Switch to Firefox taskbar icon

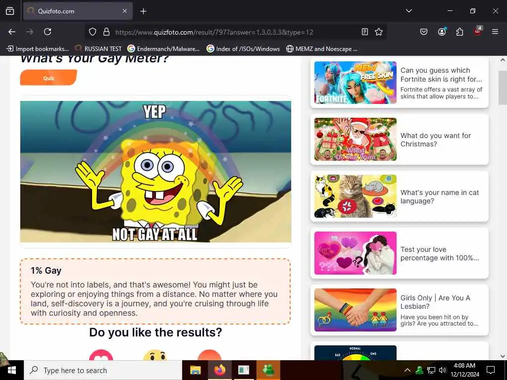point(219,370)
